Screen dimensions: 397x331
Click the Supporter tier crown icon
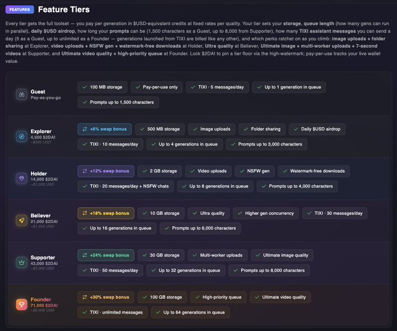[22, 263]
